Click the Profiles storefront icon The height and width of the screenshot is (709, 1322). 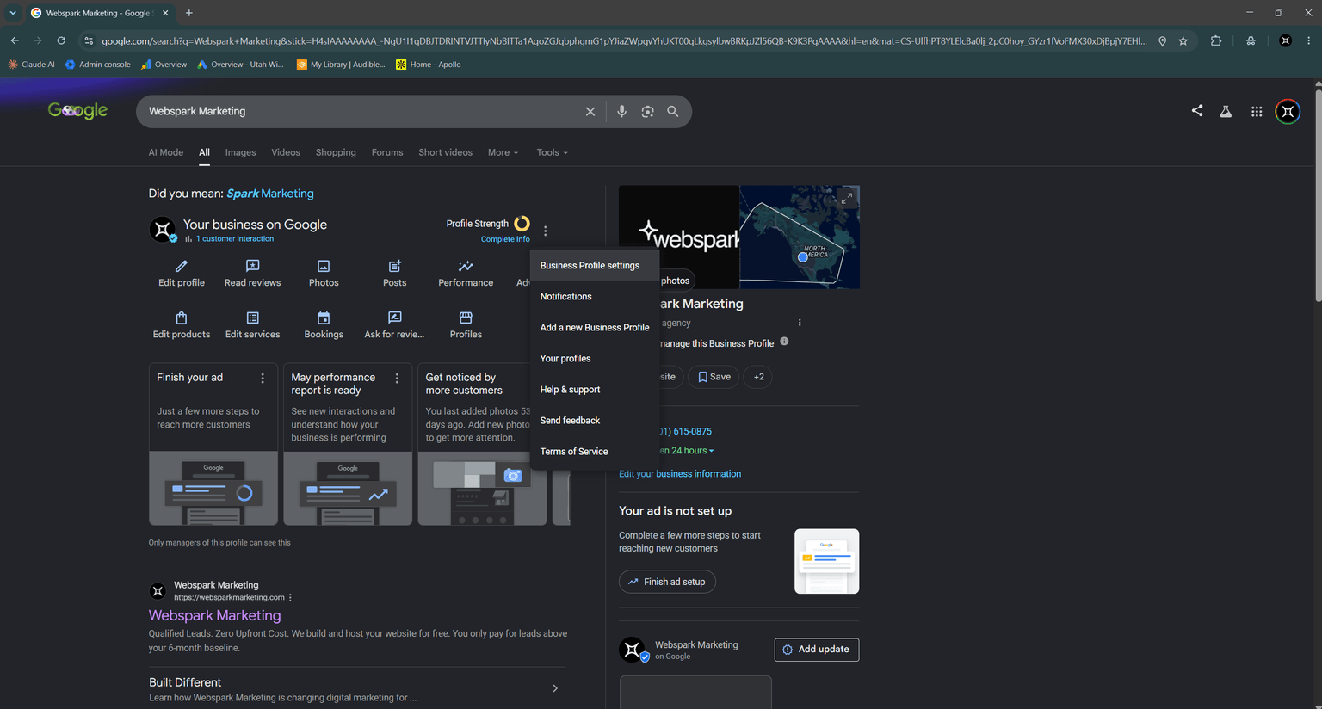466,318
